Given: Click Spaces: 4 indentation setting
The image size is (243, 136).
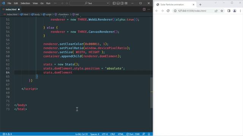Looking at the screenshot, I should click(95, 134).
